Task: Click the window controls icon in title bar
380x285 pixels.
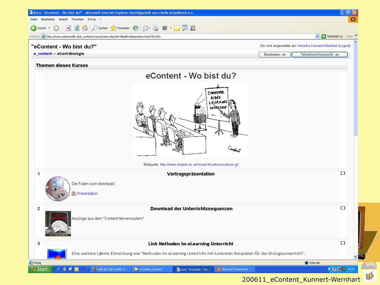Action: (31, 13)
